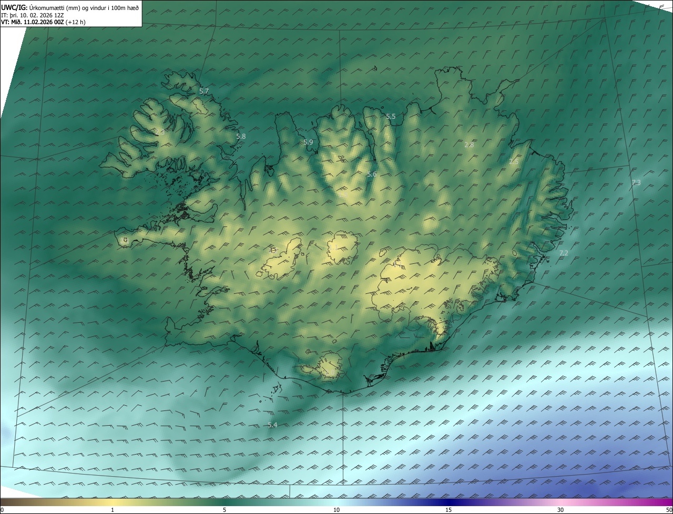Click the 5.8 value on the map
This screenshot has height=514, width=673.
coord(241,137)
